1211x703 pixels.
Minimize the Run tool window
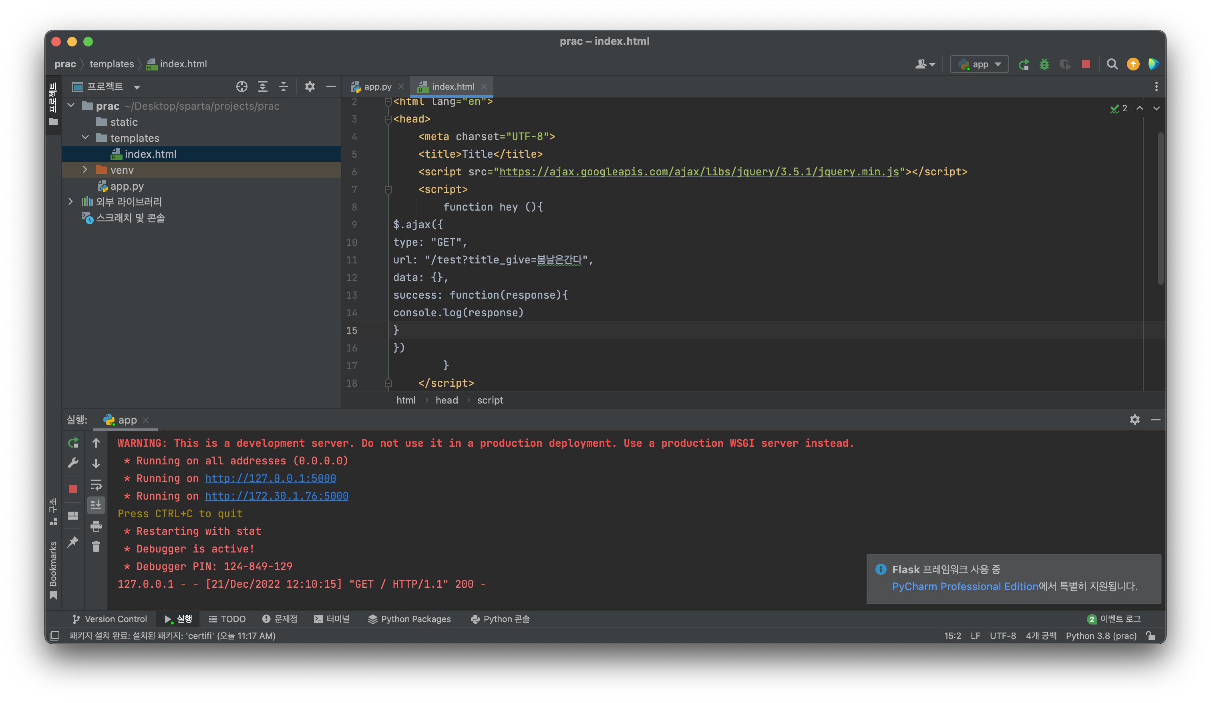(1156, 420)
